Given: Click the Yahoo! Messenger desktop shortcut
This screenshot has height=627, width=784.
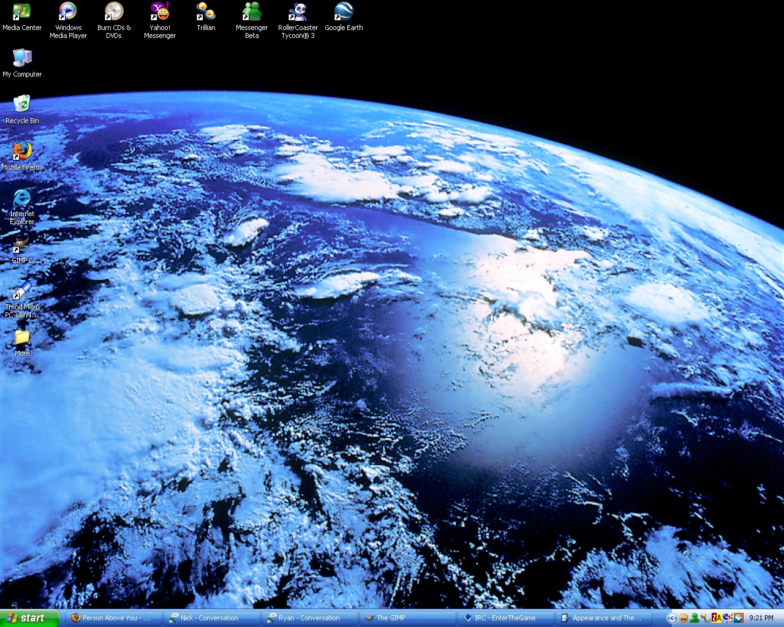Looking at the screenshot, I should pos(159,12).
